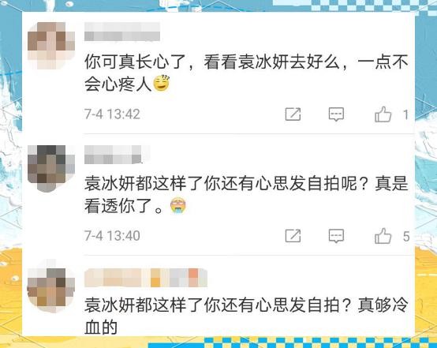Open first commenter's blurred username
437x348 pixels.
click(x=122, y=32)
